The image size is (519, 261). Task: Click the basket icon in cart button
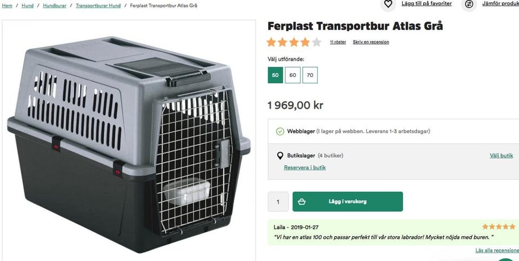tap(302, 202)
